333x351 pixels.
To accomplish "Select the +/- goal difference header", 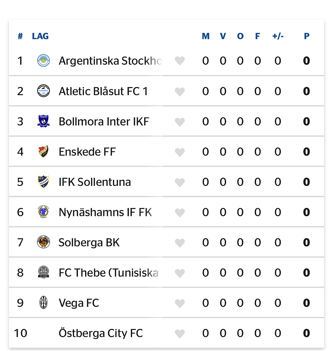I will pyautogui.click(x=278, y=36).
